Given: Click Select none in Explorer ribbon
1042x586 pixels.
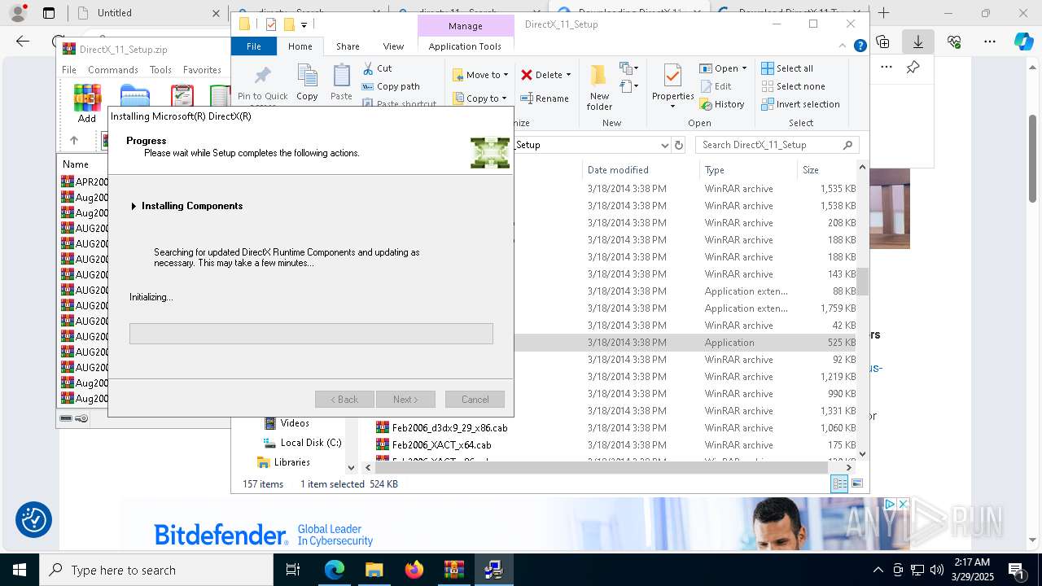Looking at the screenshot, I should pyautogui.click(x=793, y=86).
